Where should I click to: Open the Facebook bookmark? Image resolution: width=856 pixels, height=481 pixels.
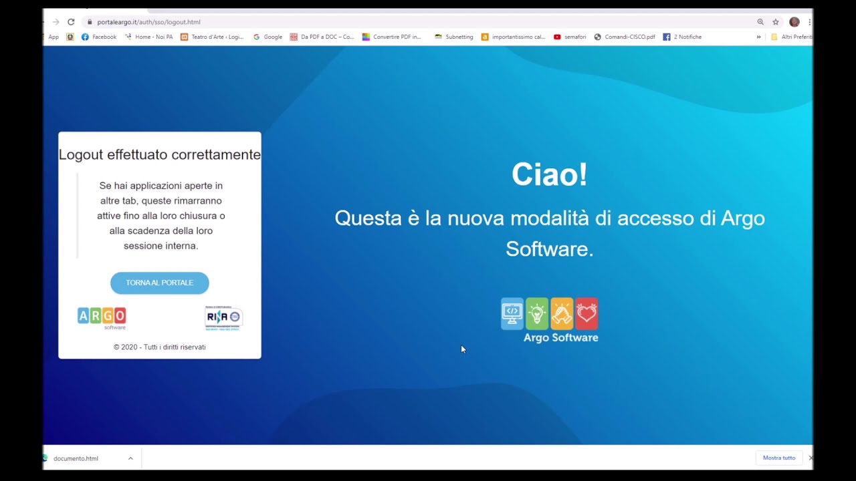pos(99,37)
